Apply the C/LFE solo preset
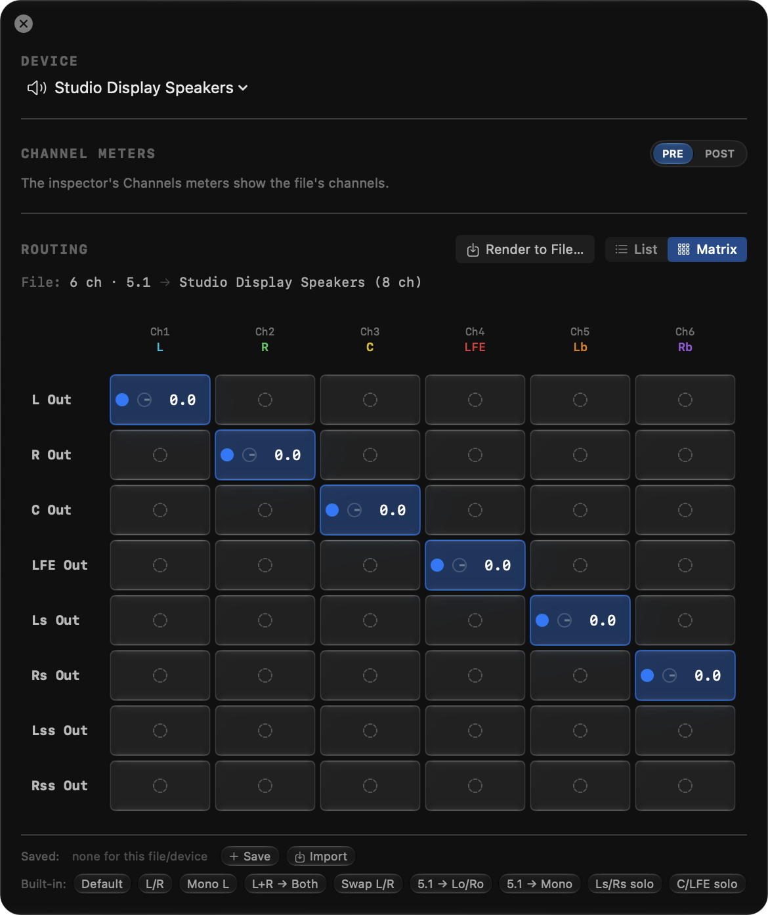Viewport: 768px width, 915px height. point(707,884)
